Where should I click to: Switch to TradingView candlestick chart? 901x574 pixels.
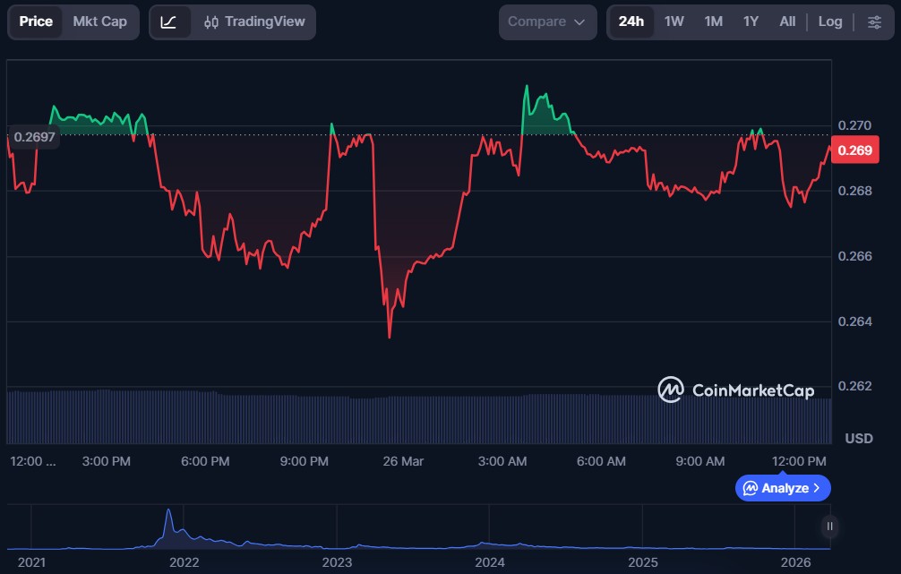tap(254, 21)
